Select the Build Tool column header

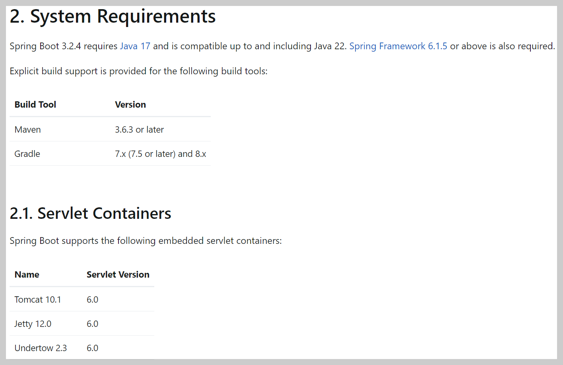35,104
